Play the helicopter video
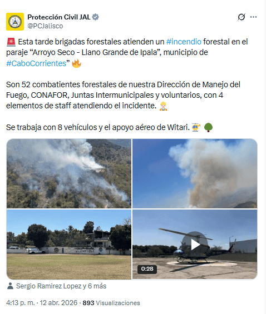266x314 pixels. pyautogui.click(x=195, y=245)
